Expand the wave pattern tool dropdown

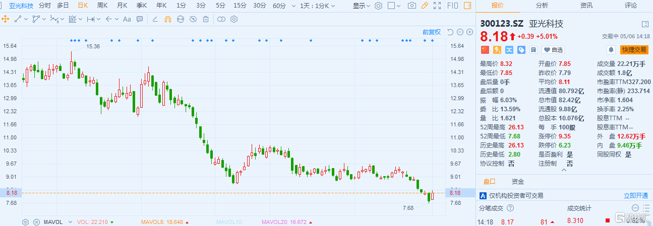pos(62,19)
